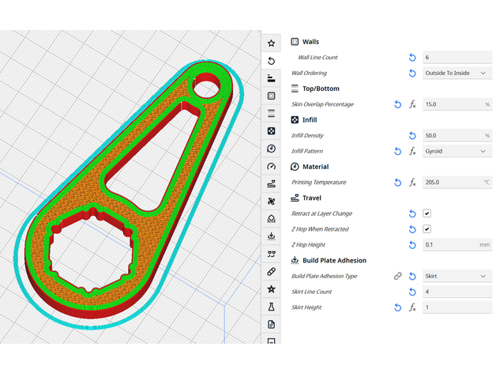Toggle Z Hop When Retracted checkbox

tap(426, 229)
